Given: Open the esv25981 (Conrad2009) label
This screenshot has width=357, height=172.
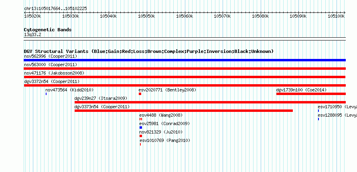Looking at the screenshot, I should tap(164, 123).
